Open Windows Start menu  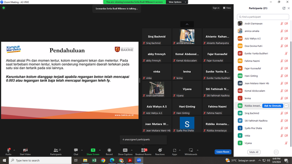[4, 160]
